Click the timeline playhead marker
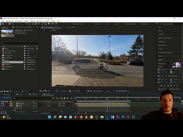 (107, 99)
